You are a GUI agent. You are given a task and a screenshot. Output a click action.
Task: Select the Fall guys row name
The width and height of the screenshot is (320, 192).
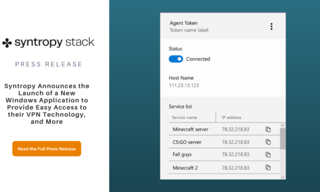pos(182,155)
